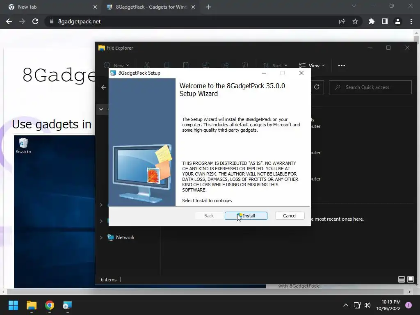Click the Cut scissors icon in File Explorer
Viewport: 420px width, 315px height.
(146, 65)
